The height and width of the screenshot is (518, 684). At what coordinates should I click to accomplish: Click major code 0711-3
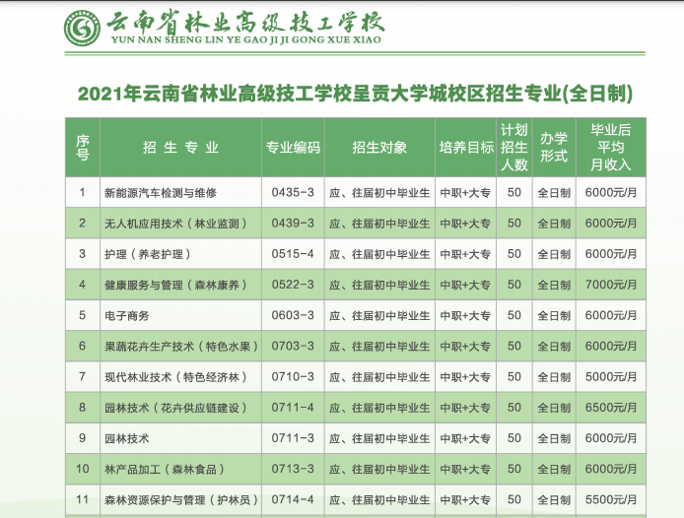click(293, 438)
